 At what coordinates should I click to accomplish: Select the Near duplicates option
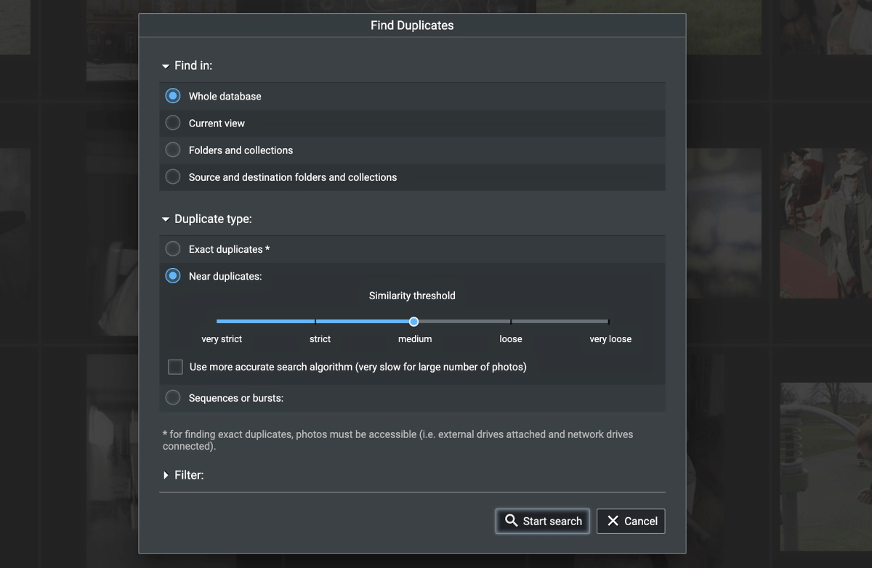pos(173,276)
